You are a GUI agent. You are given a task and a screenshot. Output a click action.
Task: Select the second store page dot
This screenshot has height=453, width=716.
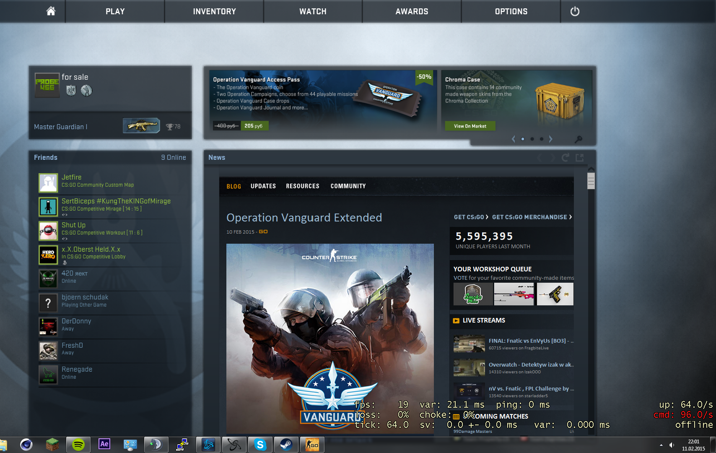click(532, 139)
